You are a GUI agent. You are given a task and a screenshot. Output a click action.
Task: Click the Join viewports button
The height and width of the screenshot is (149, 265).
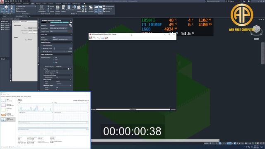pyautogui.click(x=50, y=9)
